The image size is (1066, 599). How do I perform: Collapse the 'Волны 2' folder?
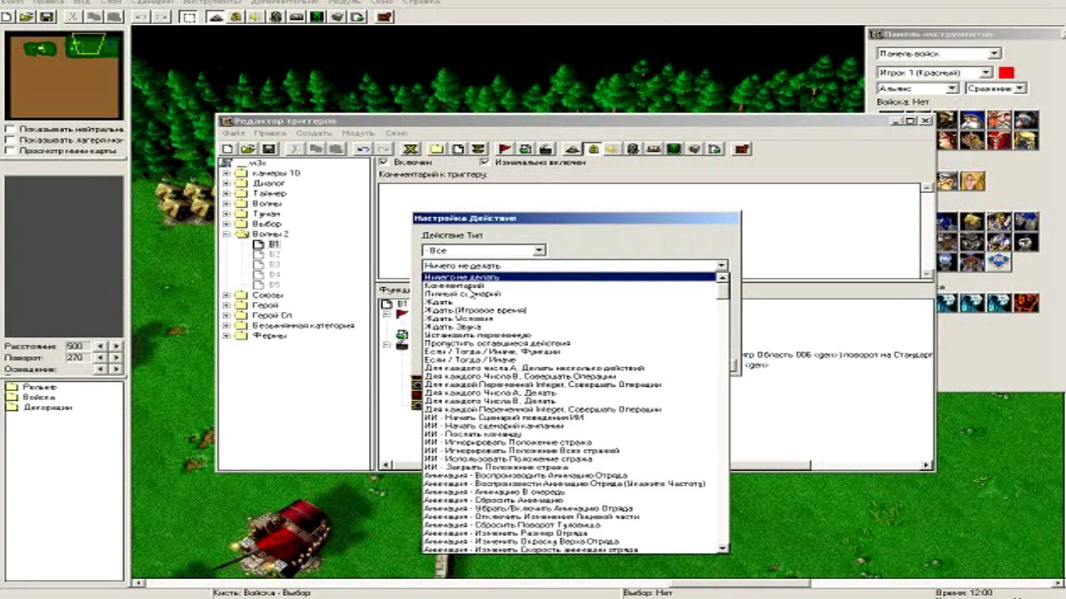[227, 235]
